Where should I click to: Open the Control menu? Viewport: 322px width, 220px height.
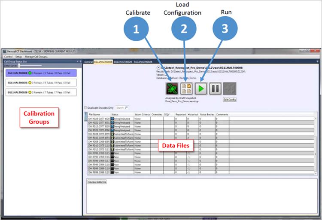8,57
